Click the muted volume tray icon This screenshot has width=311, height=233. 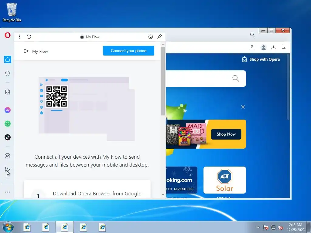click(280, 227)
